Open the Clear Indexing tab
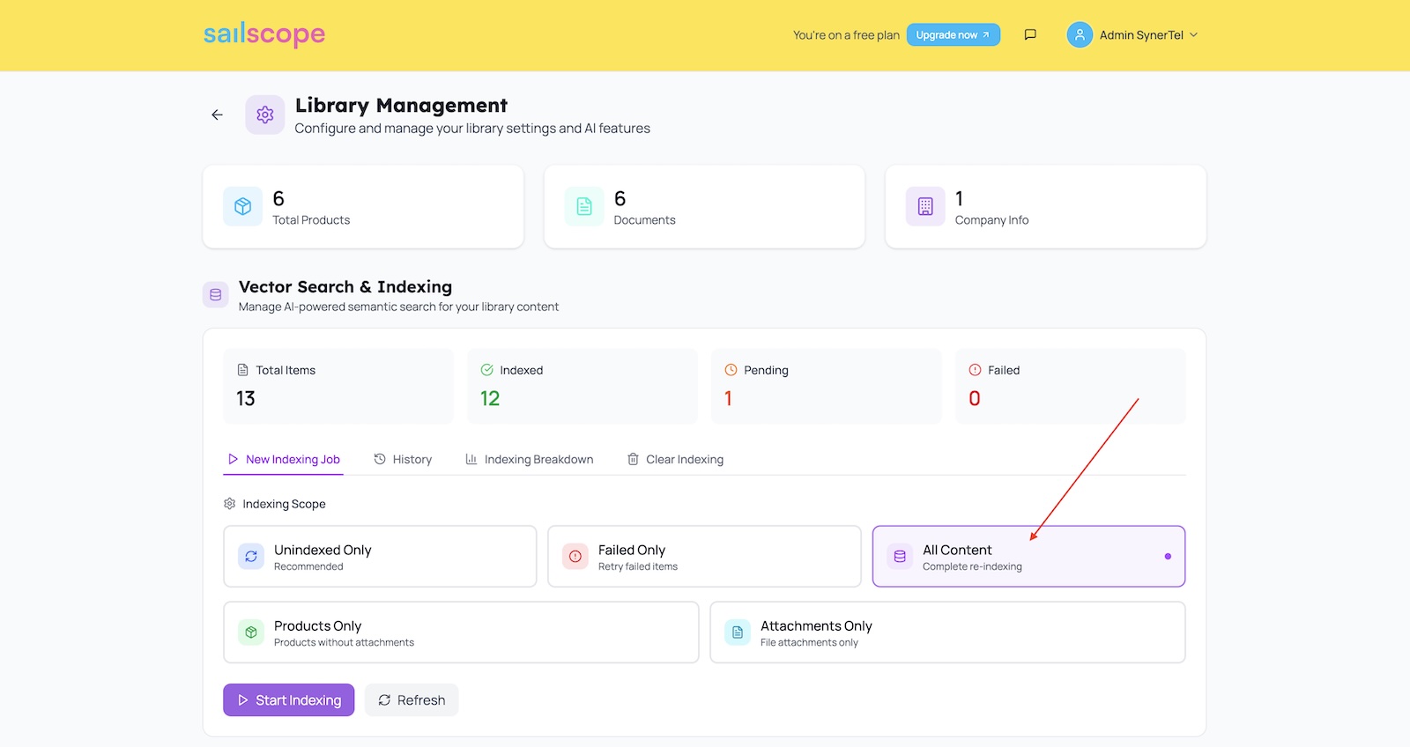The image size is (1410, 747). 675,460
